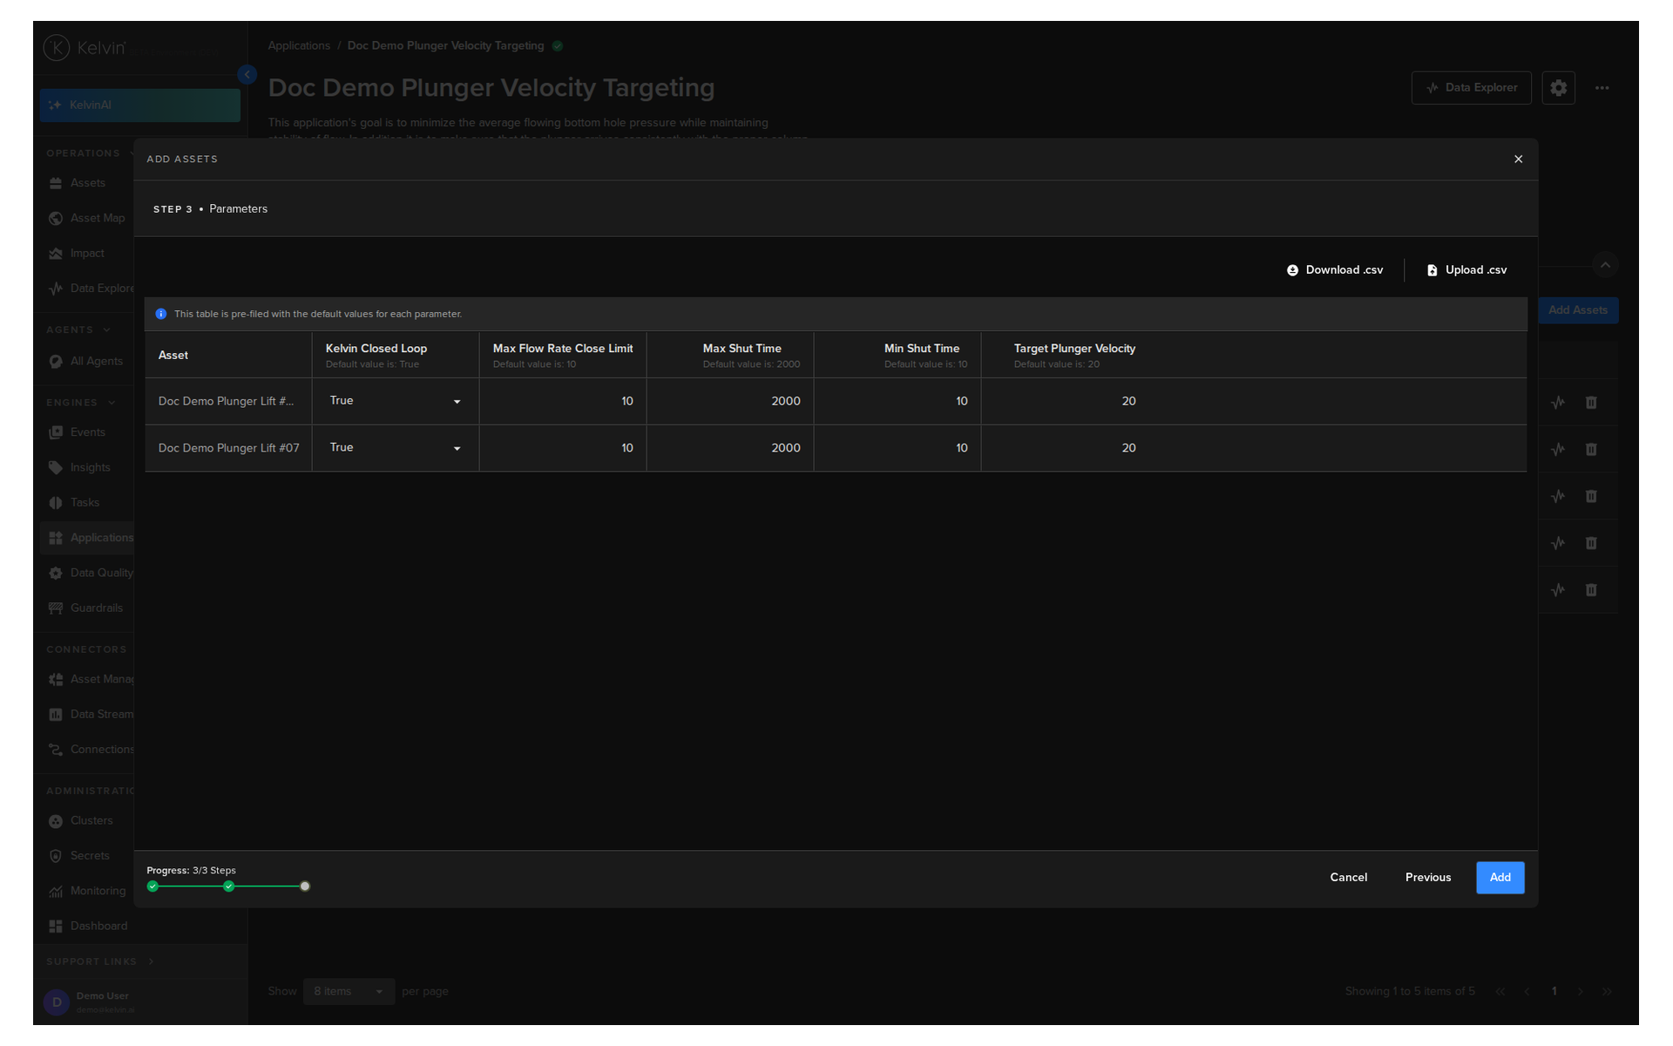This screenshot has height=1046, width=1673.
Task: Click the Kelvin logo
Action: (85, 48)
